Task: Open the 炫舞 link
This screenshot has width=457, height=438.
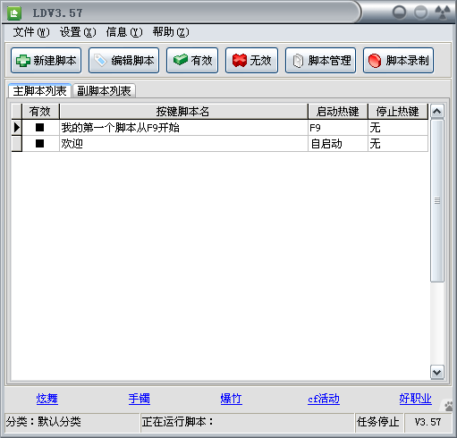Action: pyautogui.click(x=47, y=399)
